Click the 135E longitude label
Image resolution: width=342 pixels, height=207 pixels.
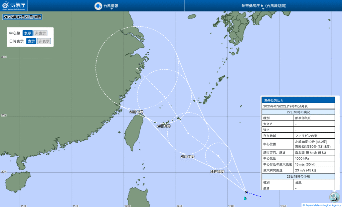pos(283,206)
